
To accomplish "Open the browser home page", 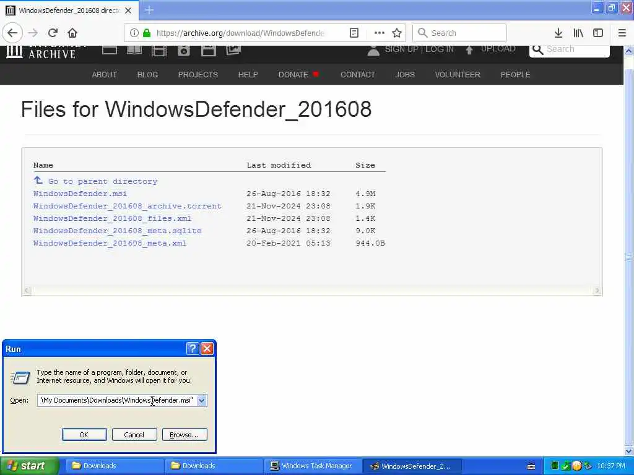I will (72, 33).
